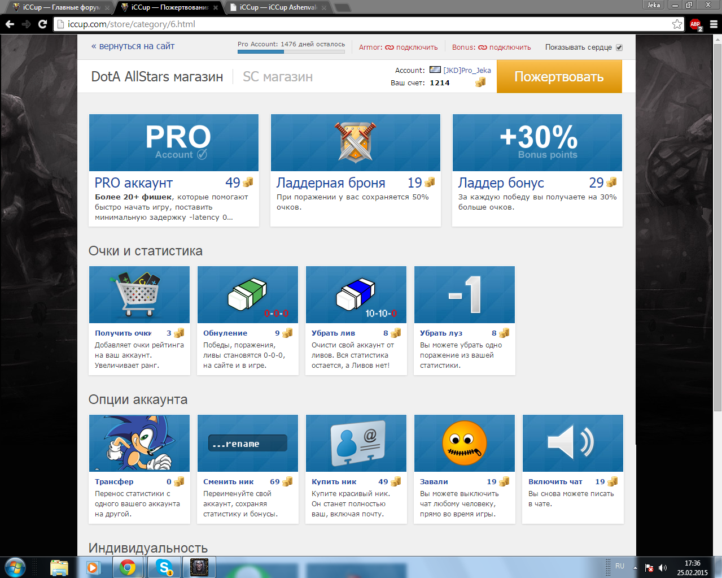Open the 'Убрать лив' item link
The width and height of the screenshot is (722, 578).
click(x=333, y=333)
